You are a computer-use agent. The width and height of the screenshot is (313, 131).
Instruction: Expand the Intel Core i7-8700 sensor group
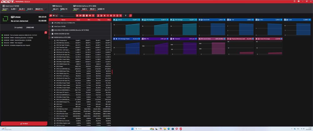(50, 26)
